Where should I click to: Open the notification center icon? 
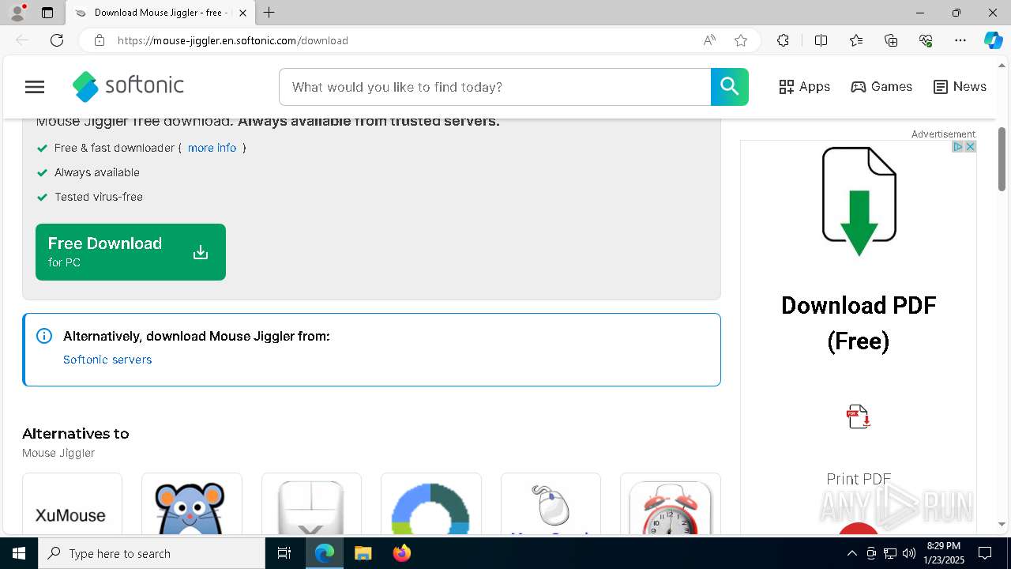pyautogui.click(x=985, y=553)
